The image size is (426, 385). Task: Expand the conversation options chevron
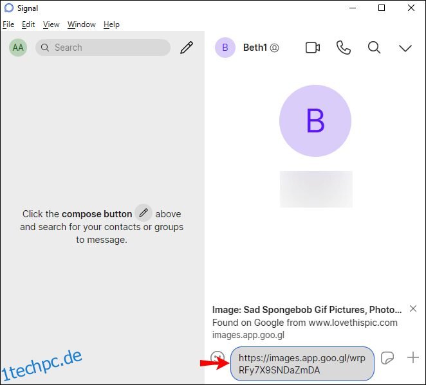[405, 48]
